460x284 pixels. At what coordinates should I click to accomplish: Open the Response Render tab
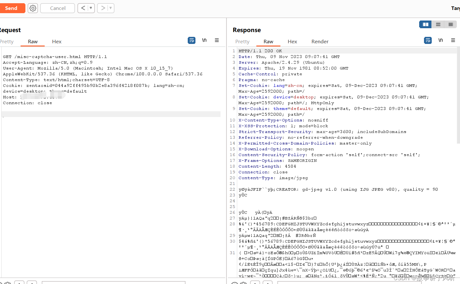coord(320,42)
